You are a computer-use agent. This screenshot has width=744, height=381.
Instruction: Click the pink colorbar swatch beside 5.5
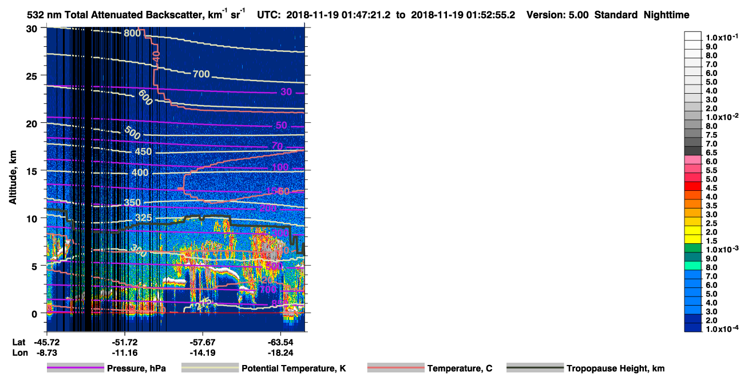click(x=692, y=169)
